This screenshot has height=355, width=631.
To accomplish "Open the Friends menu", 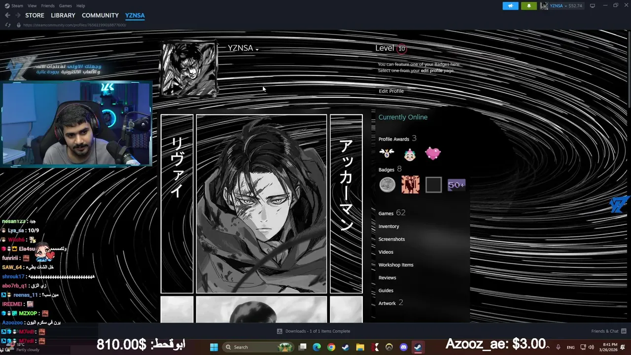I will coord(48,6).
